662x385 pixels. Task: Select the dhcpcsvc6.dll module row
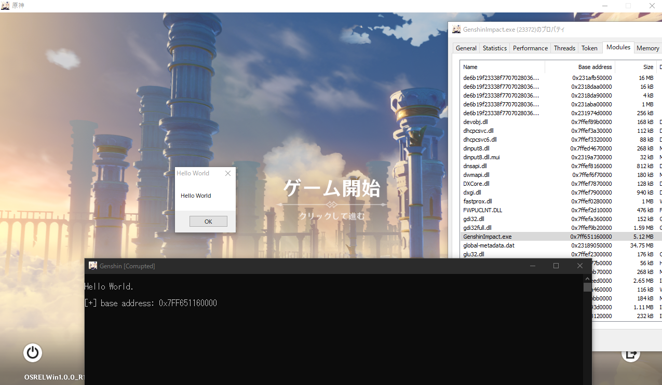[x=561, y=140]
